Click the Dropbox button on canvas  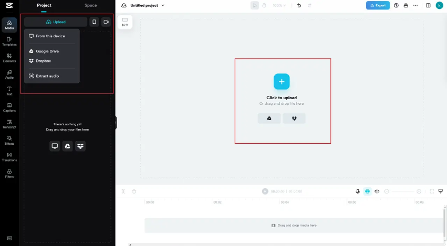click(294, 119)
